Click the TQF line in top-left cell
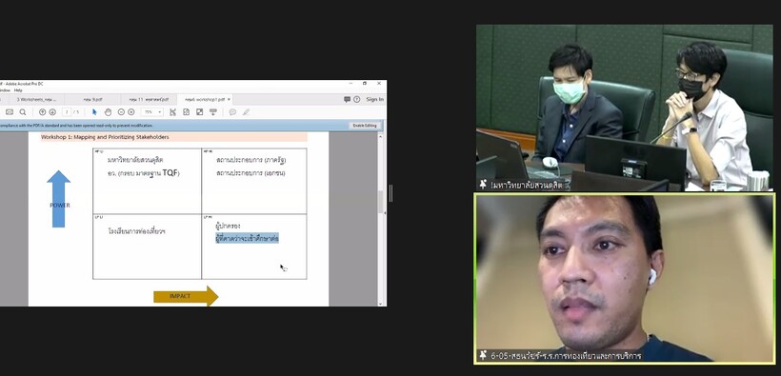 click(144, 173)
